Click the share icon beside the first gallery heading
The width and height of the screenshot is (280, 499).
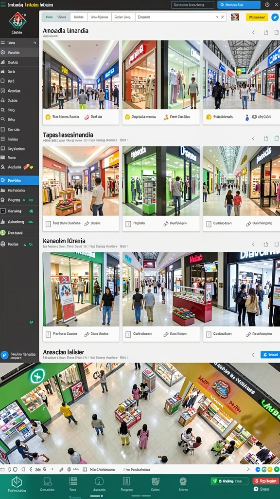click(266, 32)
